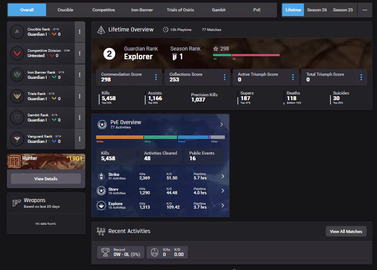This screenshot has height=270, width=377.
Task: Select the Lifetime time filter
Action: [x=293, y=10]
